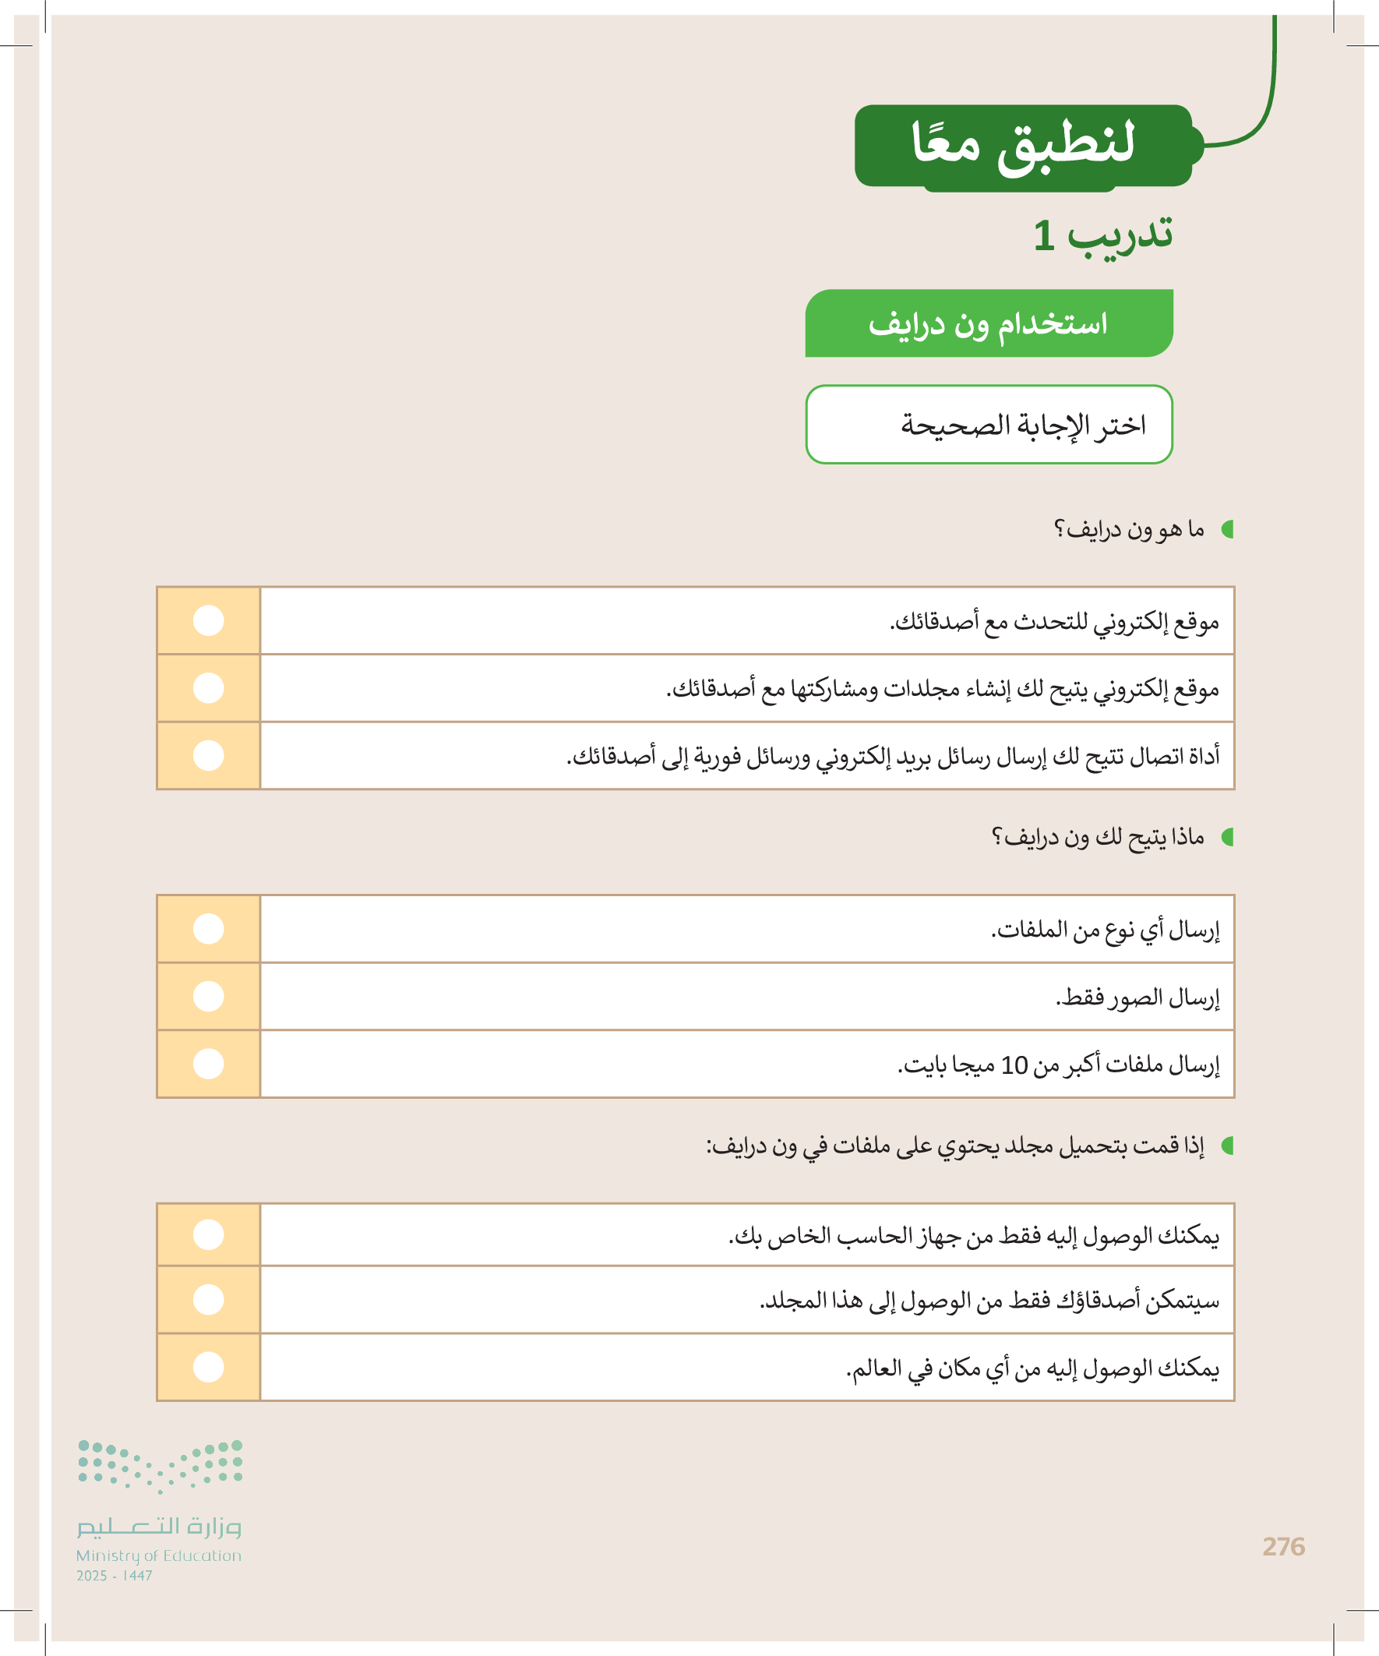The image size is (1379, 1656).
Task: Click the green bullet beside 'ما هو ون درايف؟'
Action: [1227, 529]
